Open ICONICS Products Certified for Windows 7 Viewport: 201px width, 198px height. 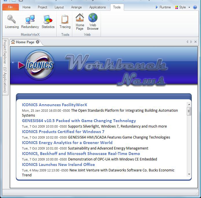coord(63,132)
